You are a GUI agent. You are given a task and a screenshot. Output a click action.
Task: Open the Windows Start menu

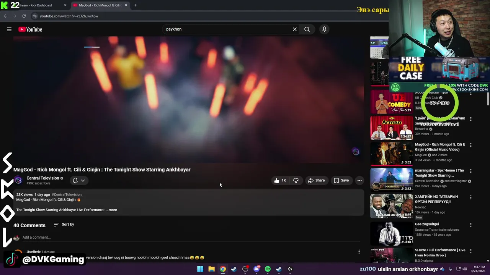pos(200,269)
